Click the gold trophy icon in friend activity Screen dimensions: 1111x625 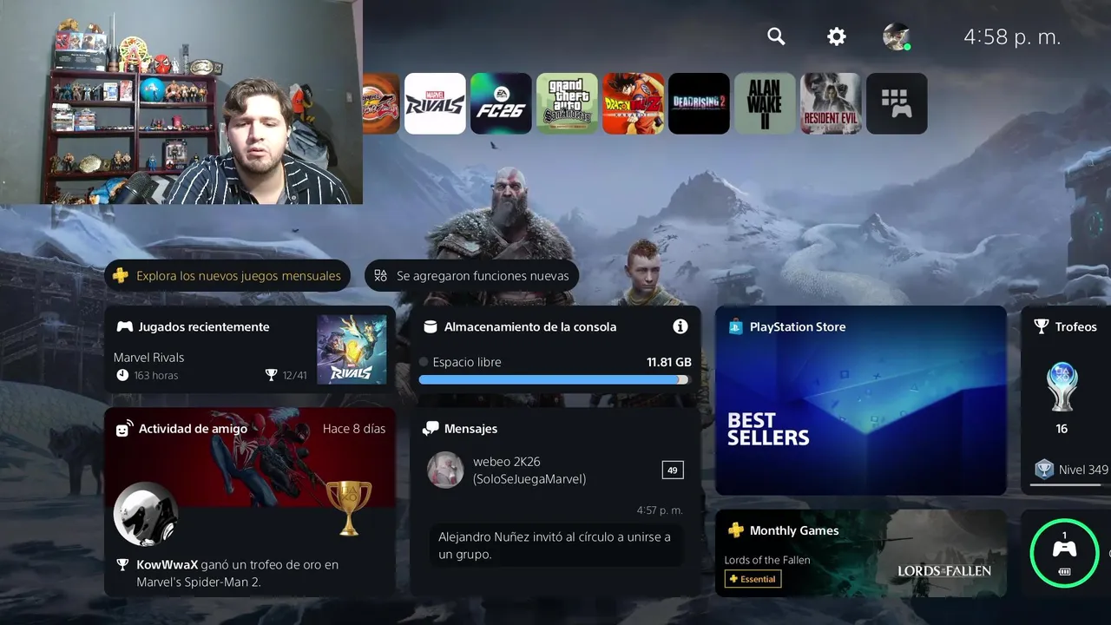pyautogui.click(x=348, y=508)
